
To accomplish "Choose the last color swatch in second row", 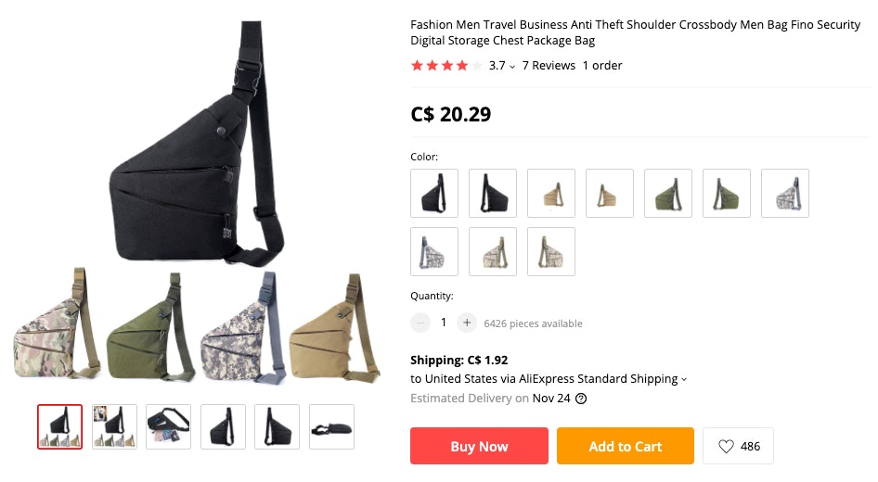I will [x=551, y=251].
